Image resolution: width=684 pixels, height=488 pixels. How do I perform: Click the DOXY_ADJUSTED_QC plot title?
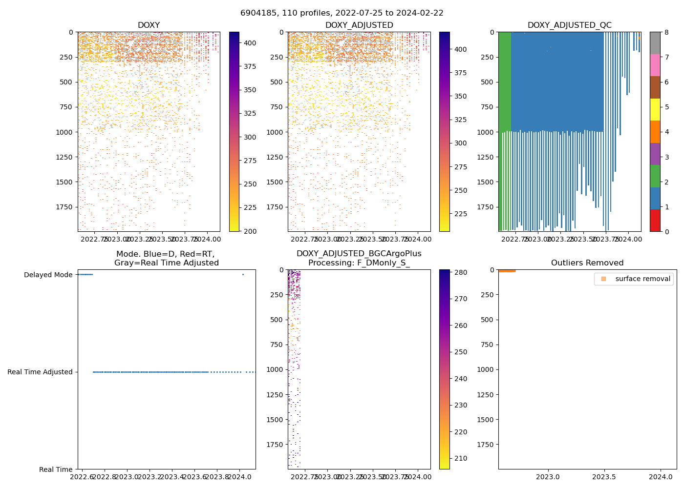[569, 25]
